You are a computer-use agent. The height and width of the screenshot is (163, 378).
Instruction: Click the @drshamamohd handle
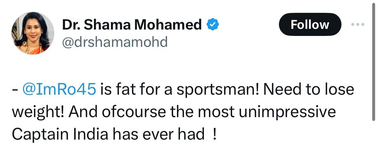coord(114,42)
